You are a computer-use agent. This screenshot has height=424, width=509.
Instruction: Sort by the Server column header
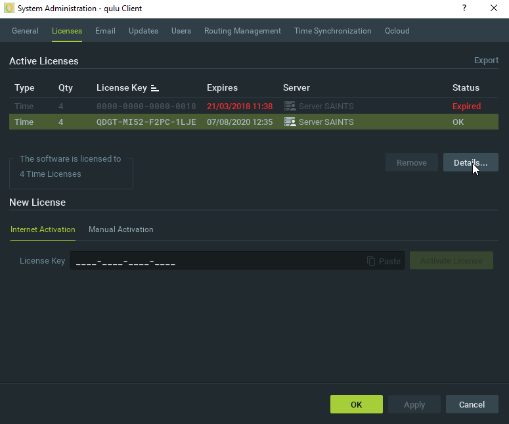coord(296,87)
